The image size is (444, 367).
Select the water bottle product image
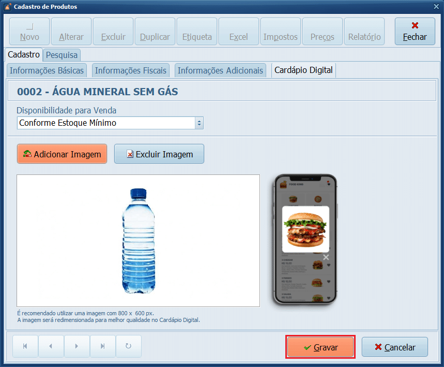[138, 241]
